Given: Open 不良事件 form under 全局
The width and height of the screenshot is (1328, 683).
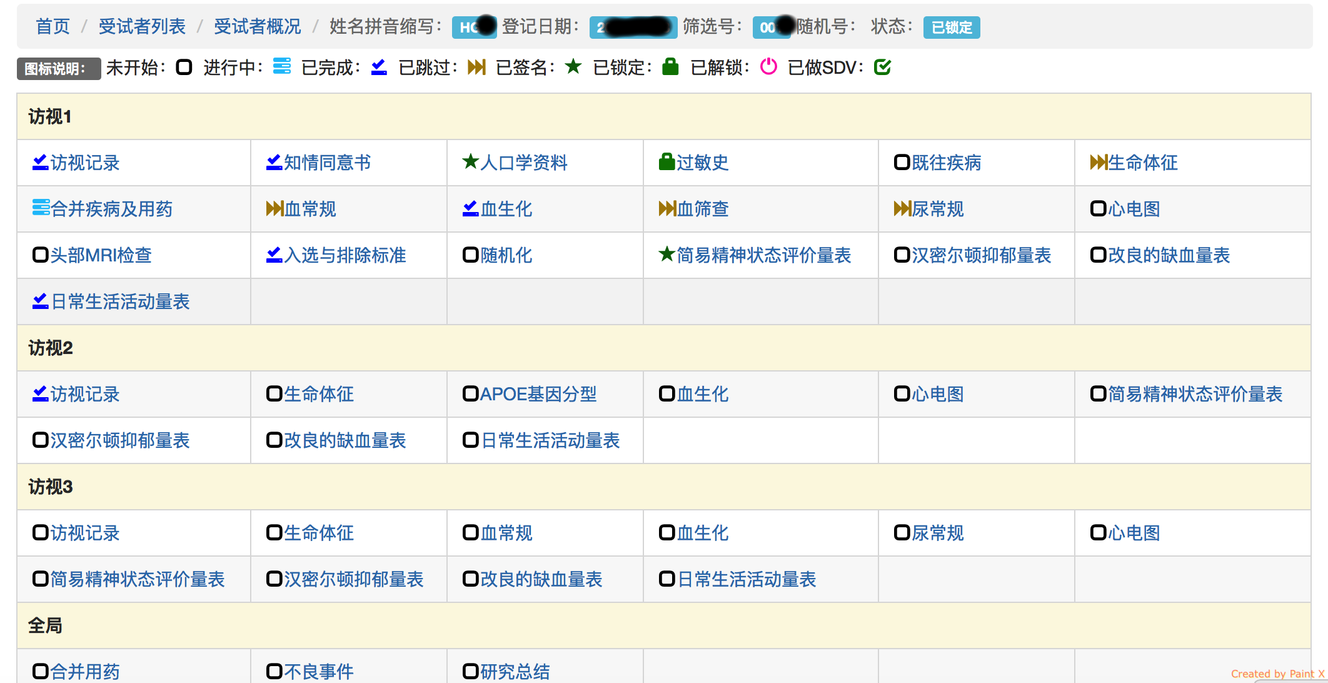Looking at the screenshot, I should (319, 671).
